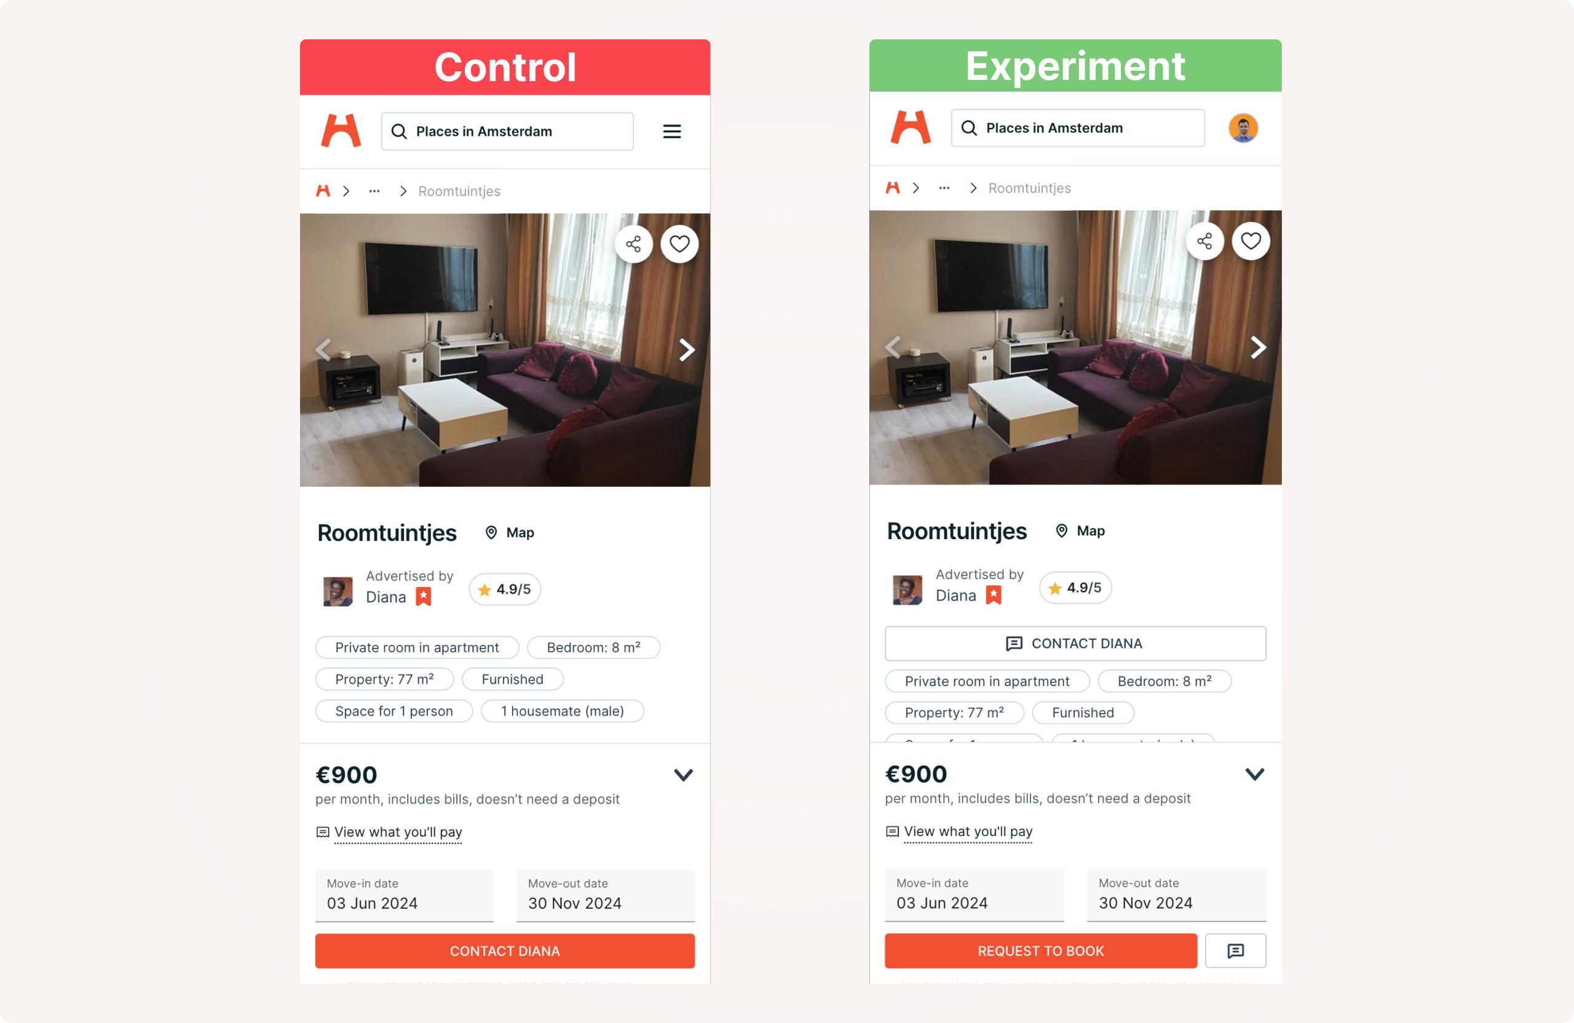Open Move-in date field in Control
The height and width of the screenshot is (1023, 1574).
tap(404, 895)
